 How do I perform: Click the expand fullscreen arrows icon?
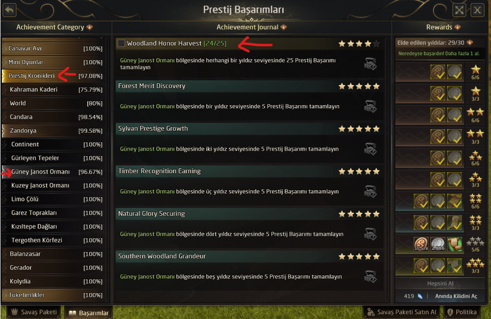pos(459,10)
